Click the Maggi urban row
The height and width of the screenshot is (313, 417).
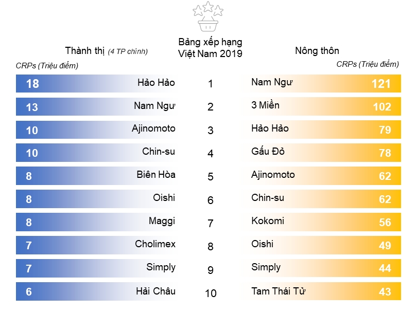(96, 222)
